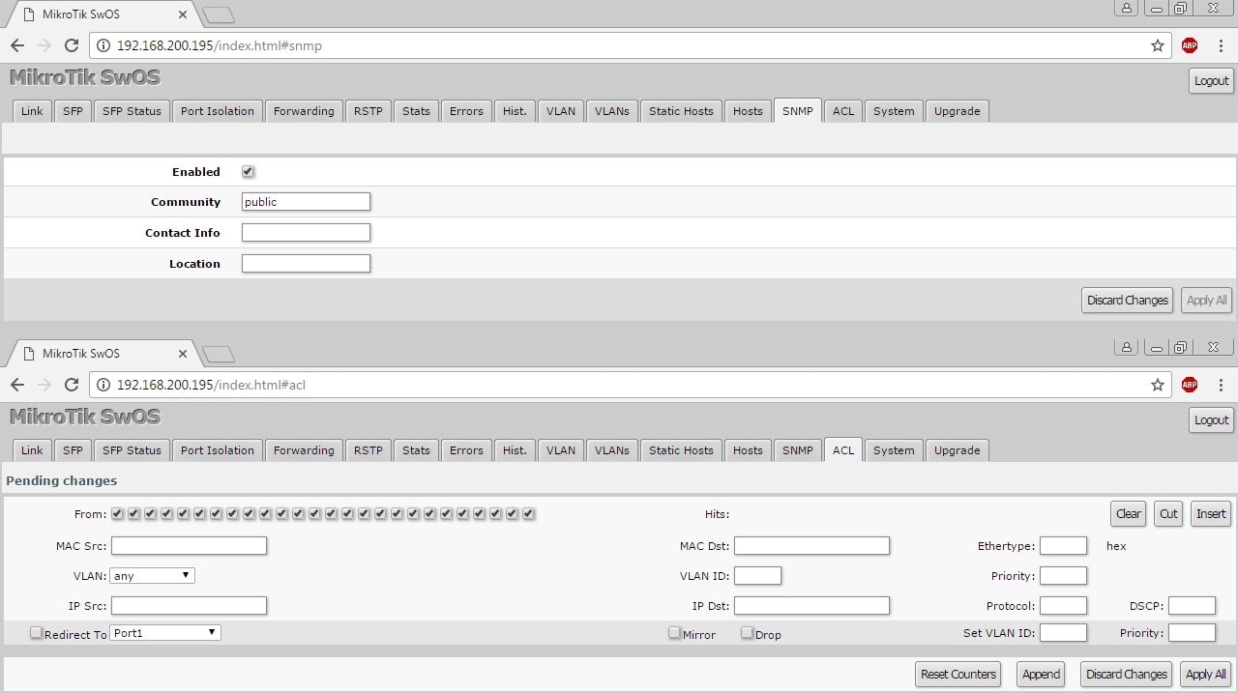Click the Insert button in ACL rule
This screenshot has height=693, width=1238.
(1210, 513)
